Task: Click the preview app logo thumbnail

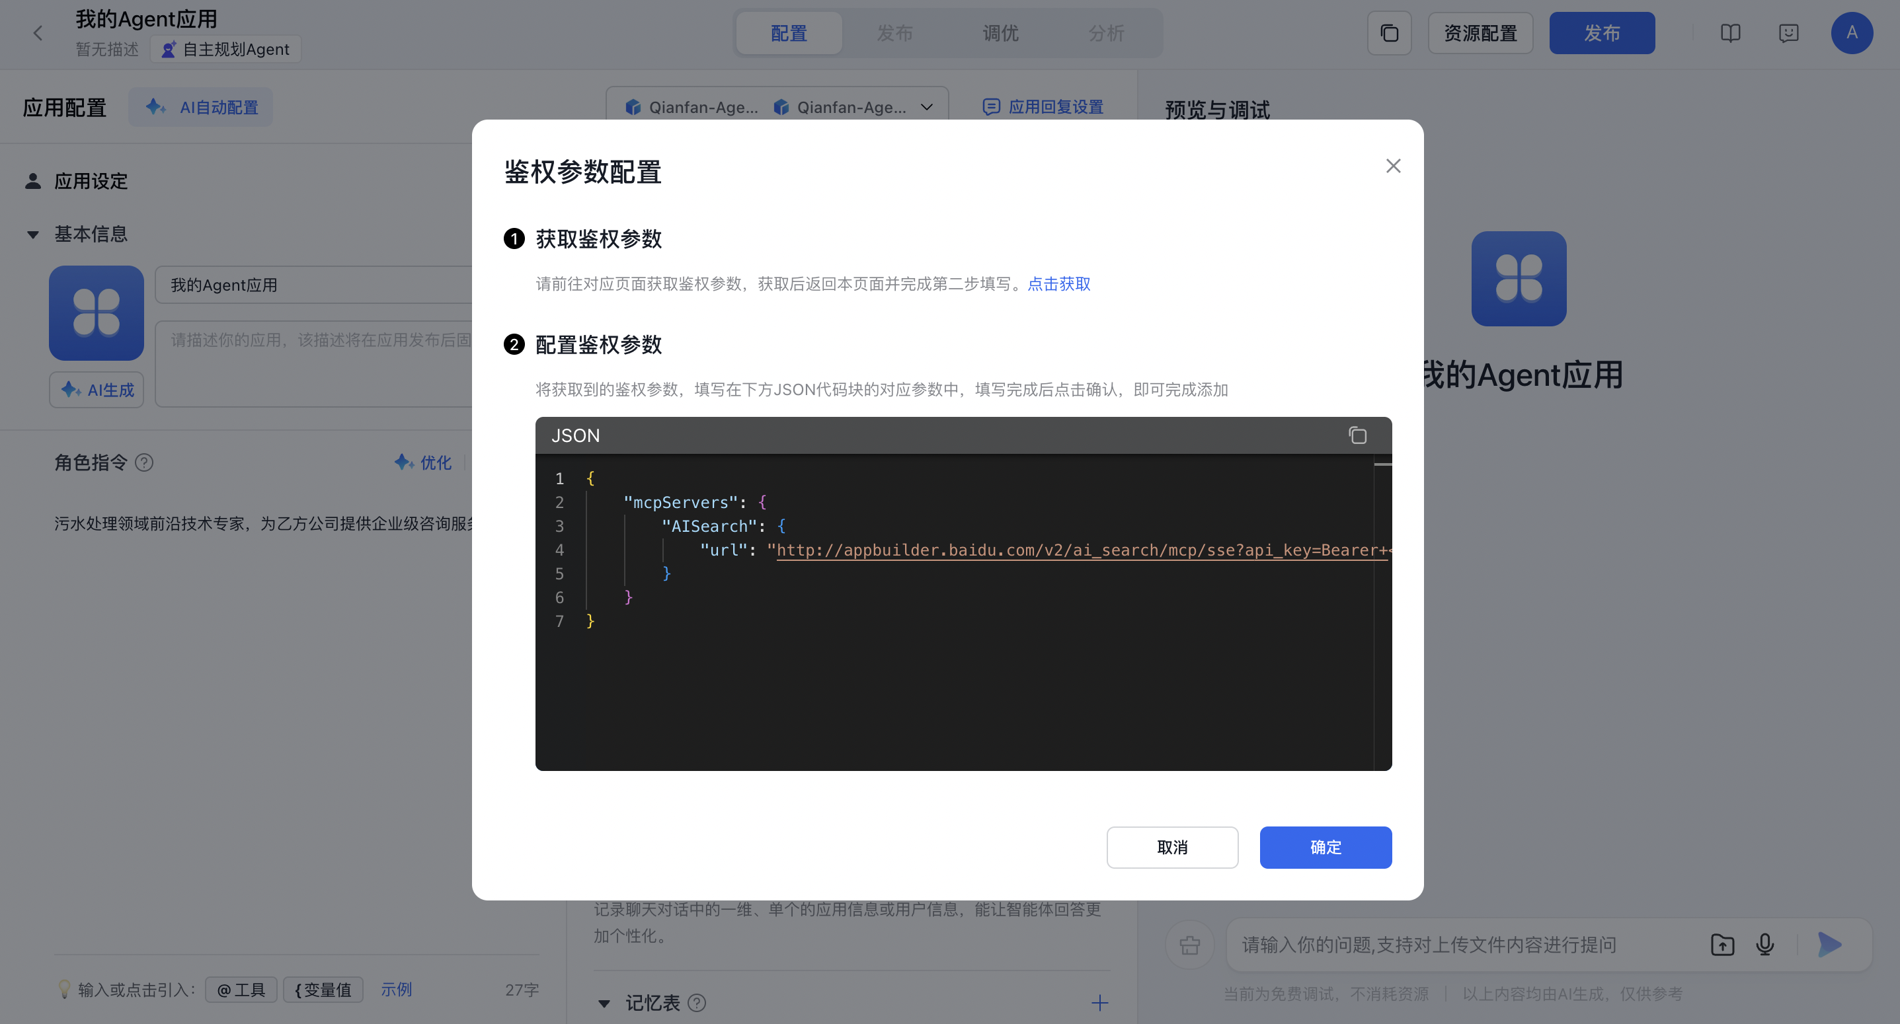Action: click(1519, 279)
